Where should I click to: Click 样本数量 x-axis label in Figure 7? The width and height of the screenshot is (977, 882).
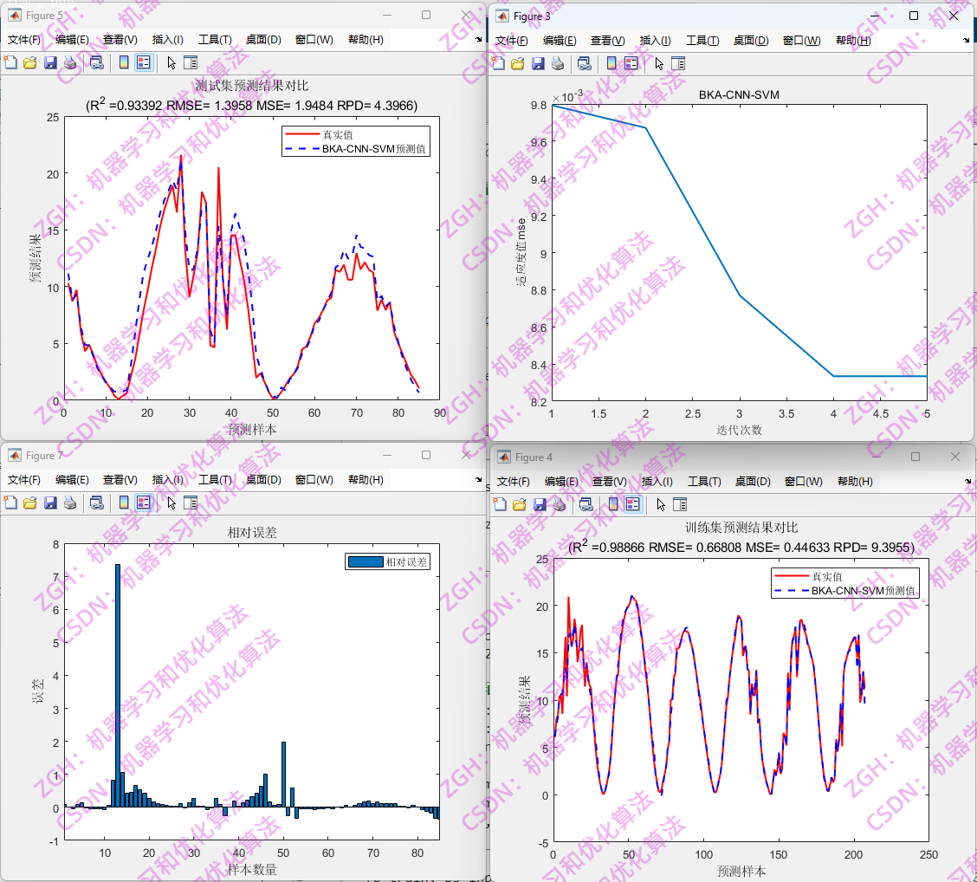click(x=252, y=870)
